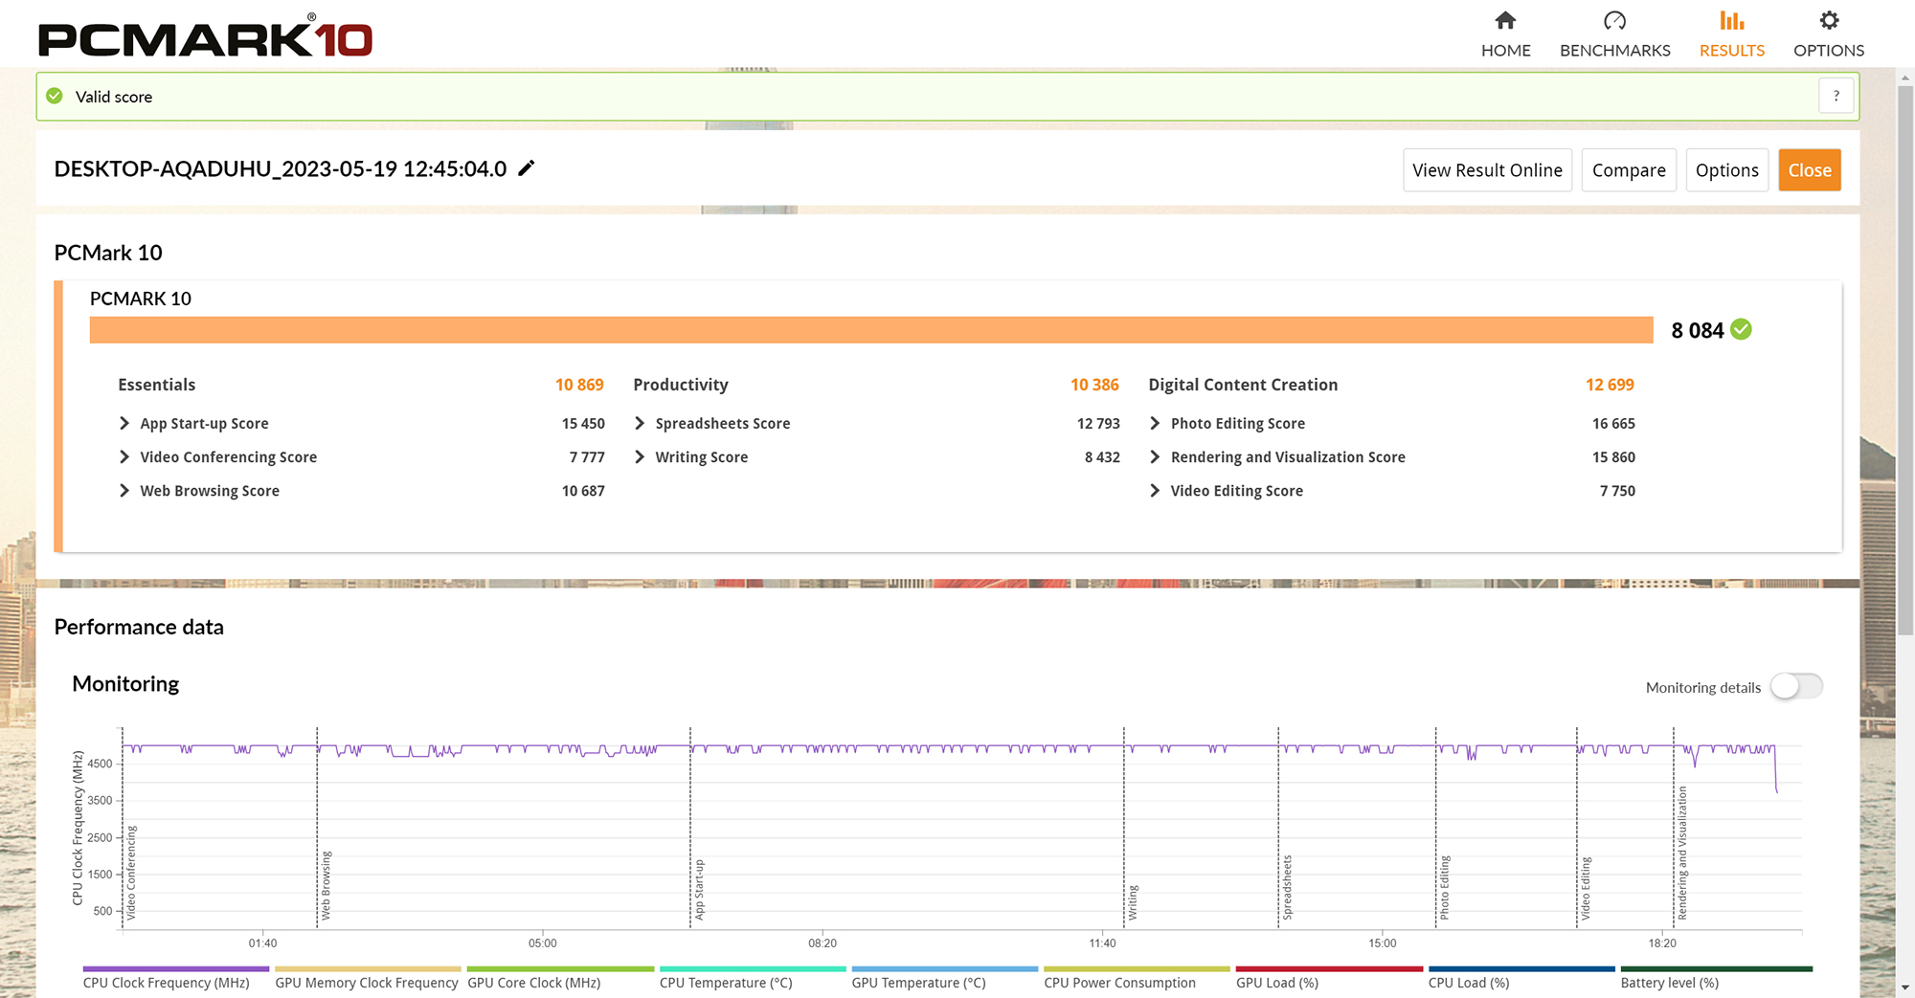Click the green Valid score checkmark icon

55,96
